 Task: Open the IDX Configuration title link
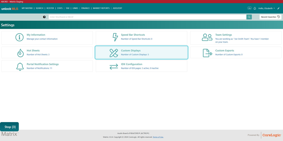point(132,64)
